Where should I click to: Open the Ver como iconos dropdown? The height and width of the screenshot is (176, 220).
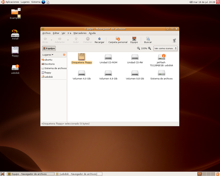[x=165, y=48]
